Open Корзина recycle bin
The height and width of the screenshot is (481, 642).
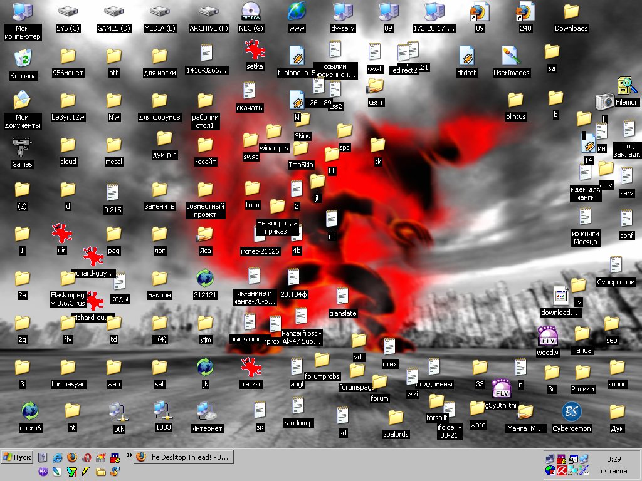click(23, 65)
